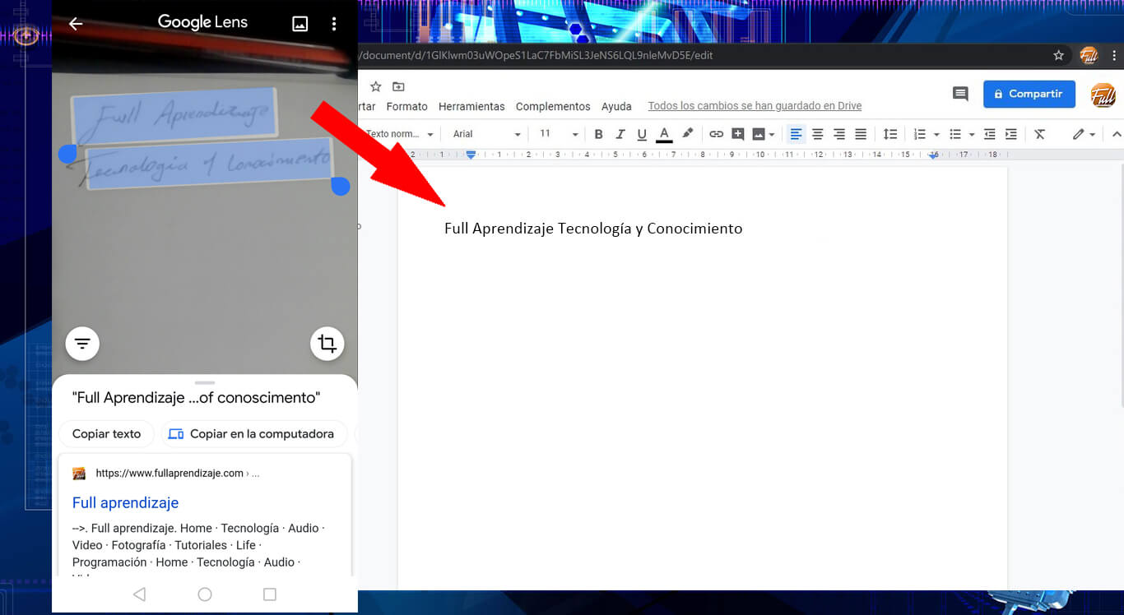Tap left blue text selection handle
Screen dimensions: 1124x615
click(x=67, y=154)
